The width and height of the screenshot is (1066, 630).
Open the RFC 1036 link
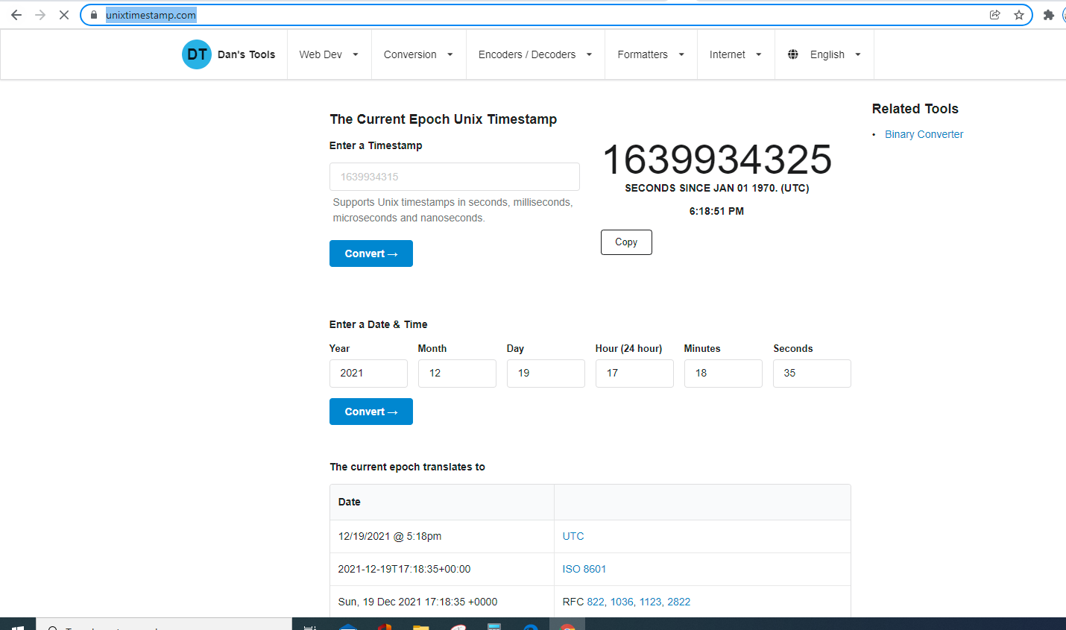pyautogui.click(x=622, y=602)
